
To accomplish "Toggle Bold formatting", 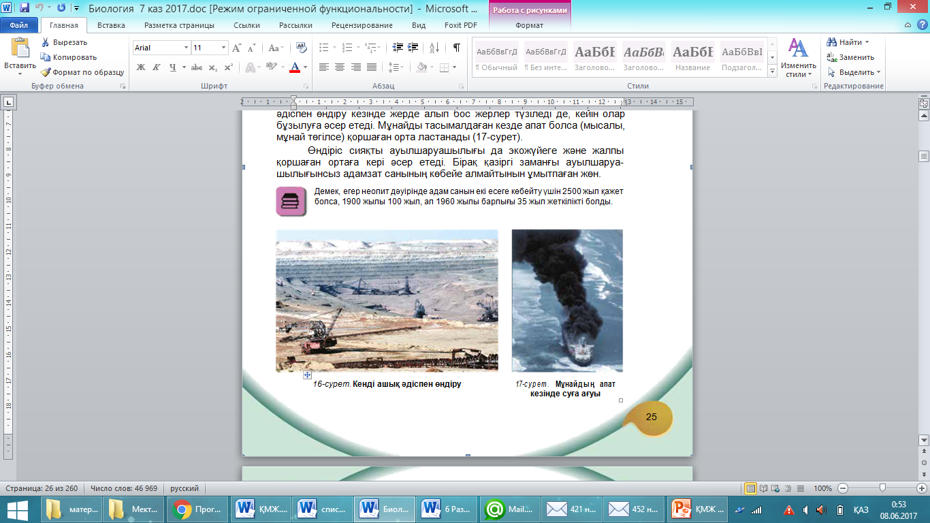I will click(141, 67).
